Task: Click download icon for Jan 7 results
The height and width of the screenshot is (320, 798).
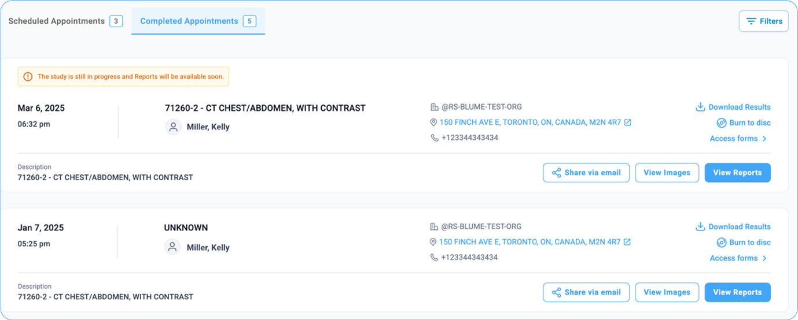Action: [x=700, y=226]
